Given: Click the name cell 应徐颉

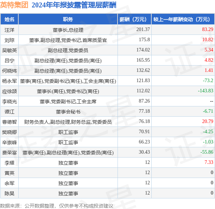Looking at the screenshot, I should coord(9,91).
